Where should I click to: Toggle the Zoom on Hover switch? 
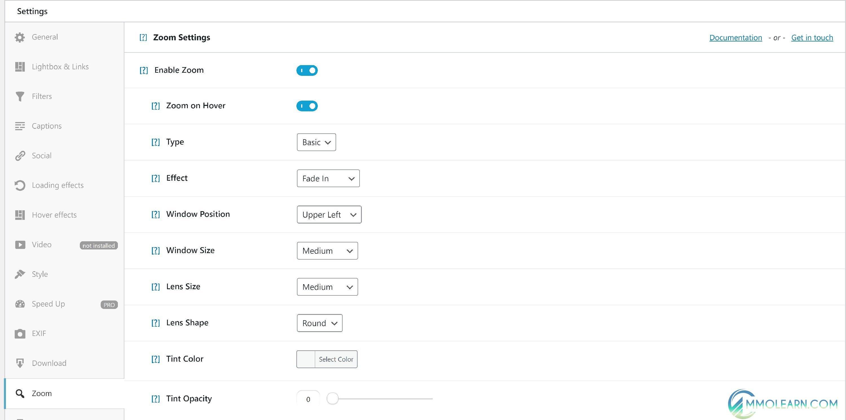tap(307, 106)
